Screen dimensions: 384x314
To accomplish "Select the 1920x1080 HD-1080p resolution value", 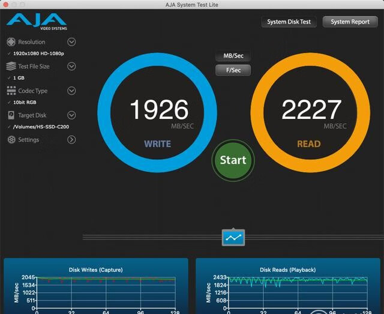I will pos(38,53).
